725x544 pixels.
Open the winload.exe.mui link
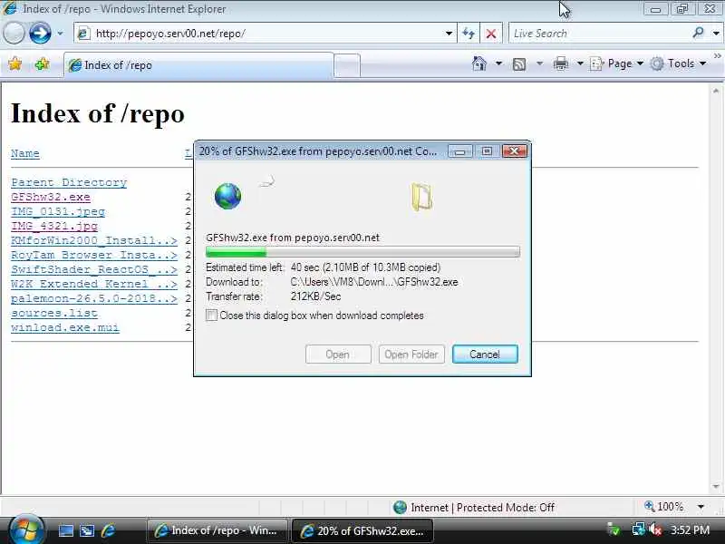click(x=65, y=327)
